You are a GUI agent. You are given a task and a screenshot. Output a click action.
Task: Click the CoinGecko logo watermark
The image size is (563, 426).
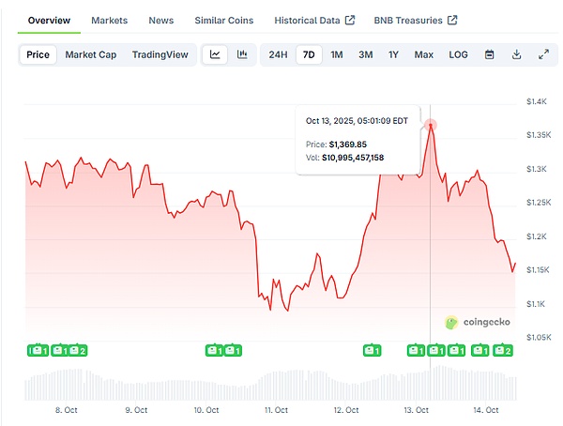coord(478,321)
